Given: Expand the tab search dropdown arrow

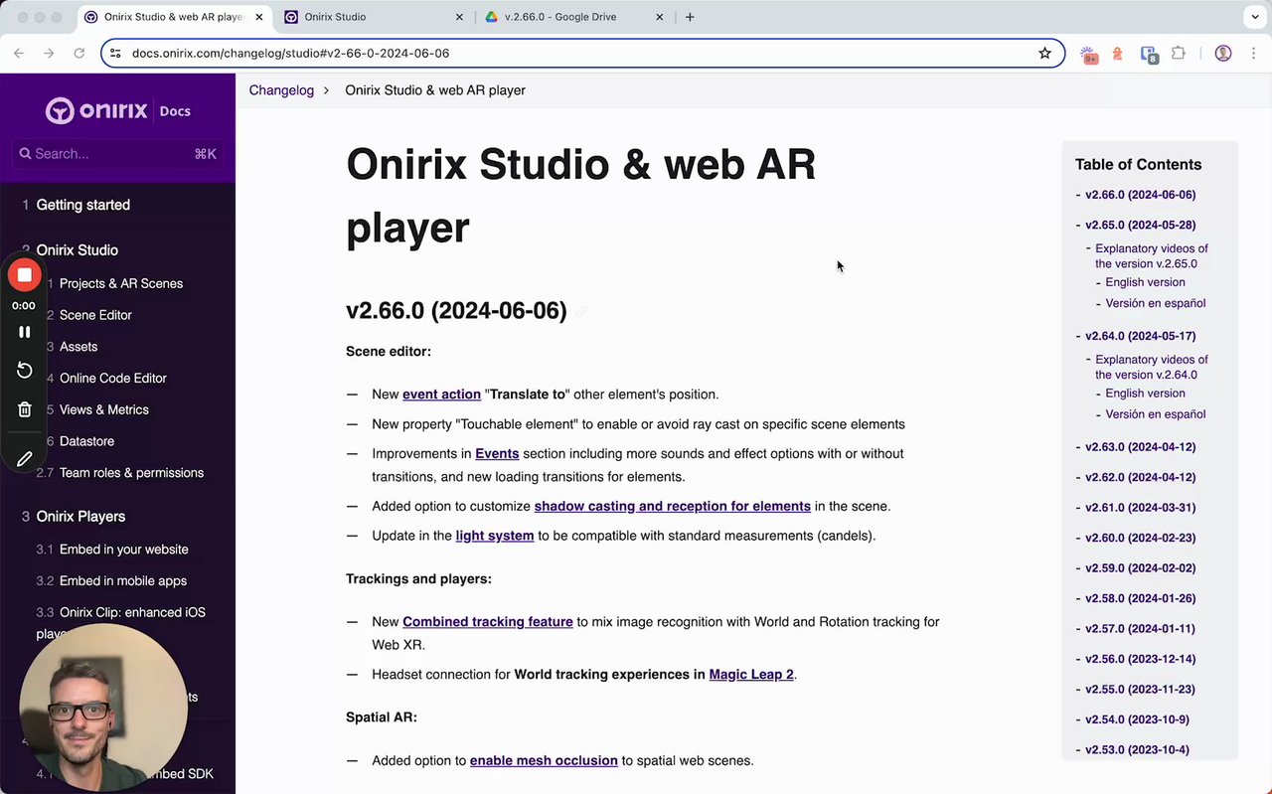Looking at the screenshot, I should 1253,17.
